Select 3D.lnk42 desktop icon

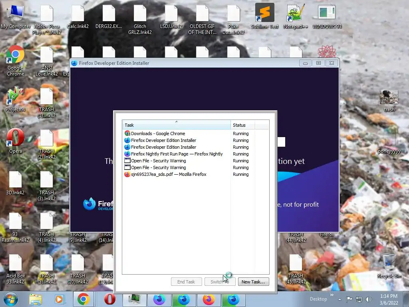click(16, 183)
